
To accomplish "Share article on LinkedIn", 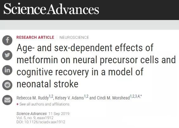I will [7, 70].
